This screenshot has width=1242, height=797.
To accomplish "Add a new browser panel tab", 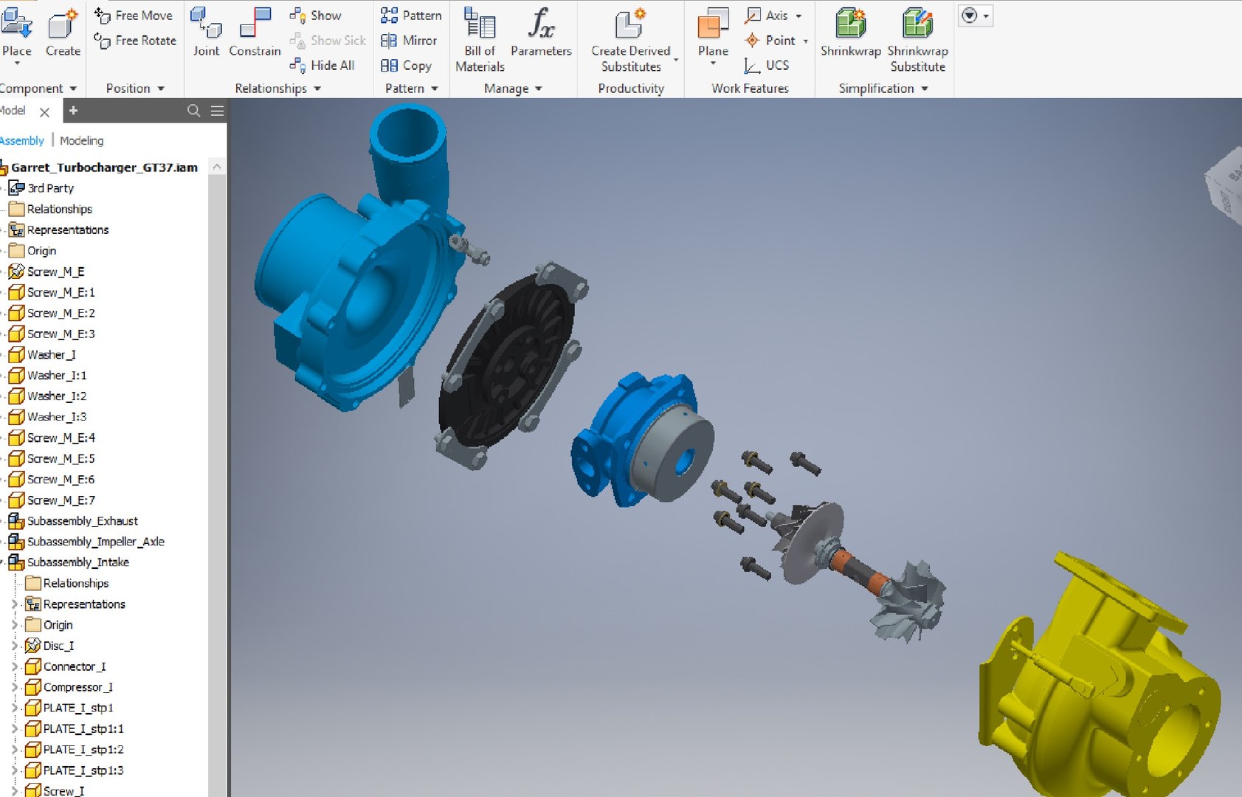I will (73, 111).
